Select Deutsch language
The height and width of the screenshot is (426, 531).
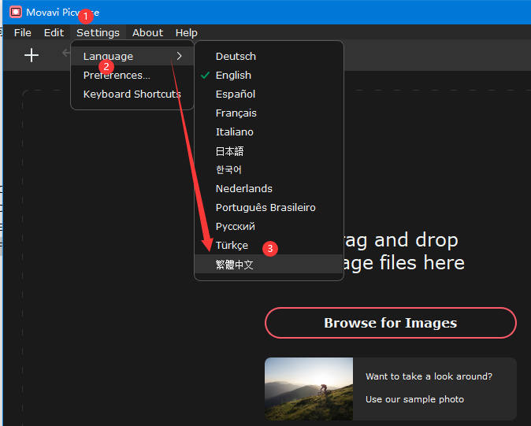point(269,56)
